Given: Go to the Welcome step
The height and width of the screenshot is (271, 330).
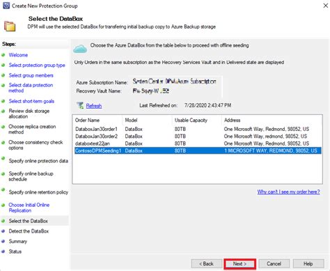Looking at the screenshot, I should [x=18, y=55].
